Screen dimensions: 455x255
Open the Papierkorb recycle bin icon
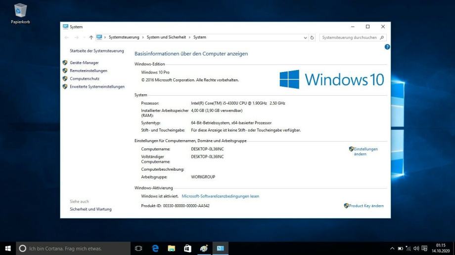20,13
